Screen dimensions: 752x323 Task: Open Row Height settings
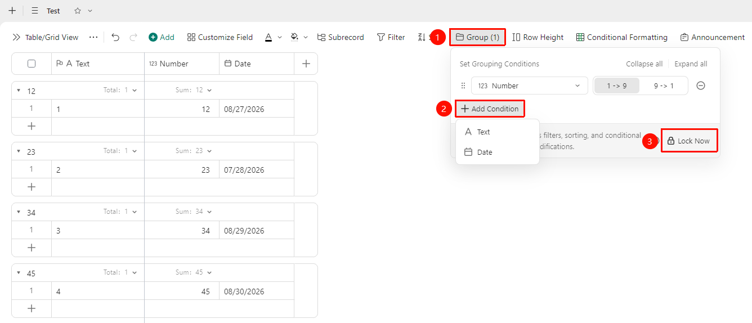tap(538, 37)
